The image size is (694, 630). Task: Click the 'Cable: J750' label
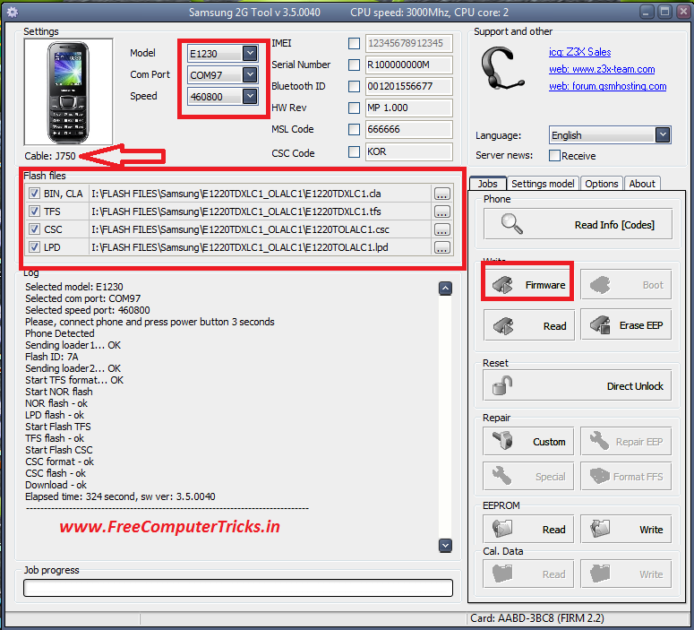(x=50, y=156)
